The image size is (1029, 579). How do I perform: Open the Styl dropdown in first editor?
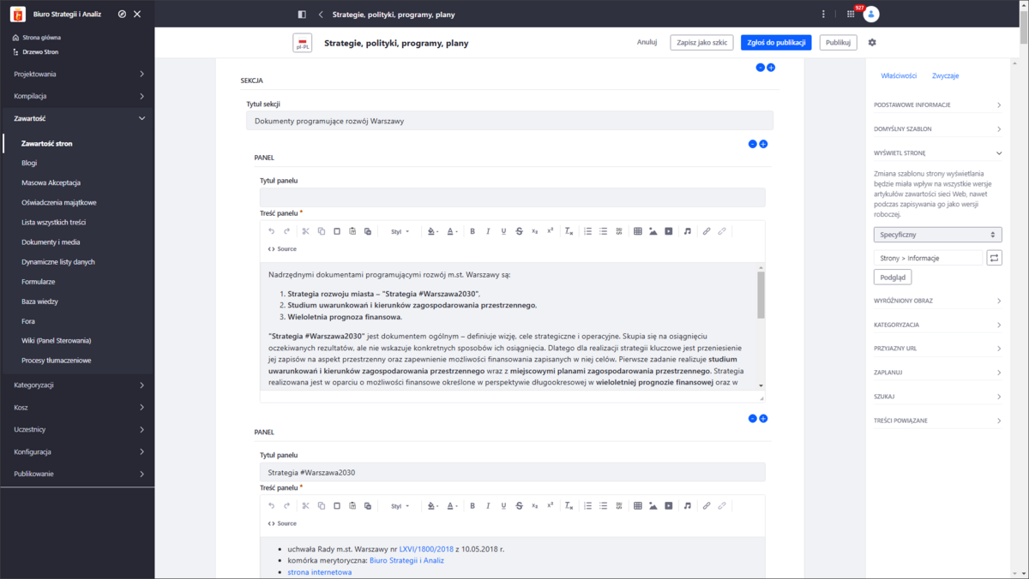coord(400,231)
